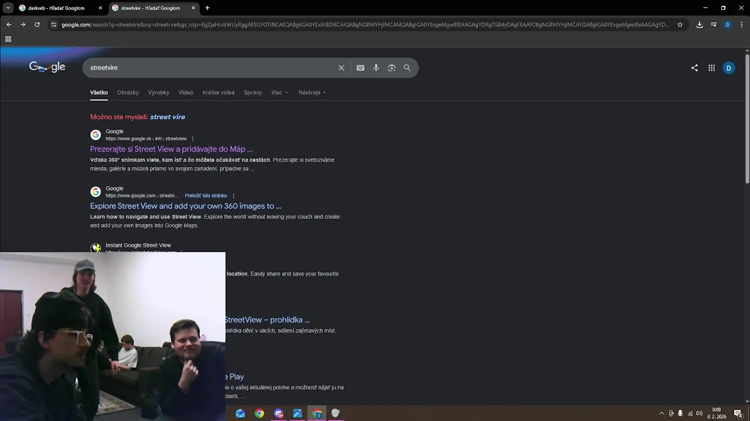Reload the current page

point(37,25)
